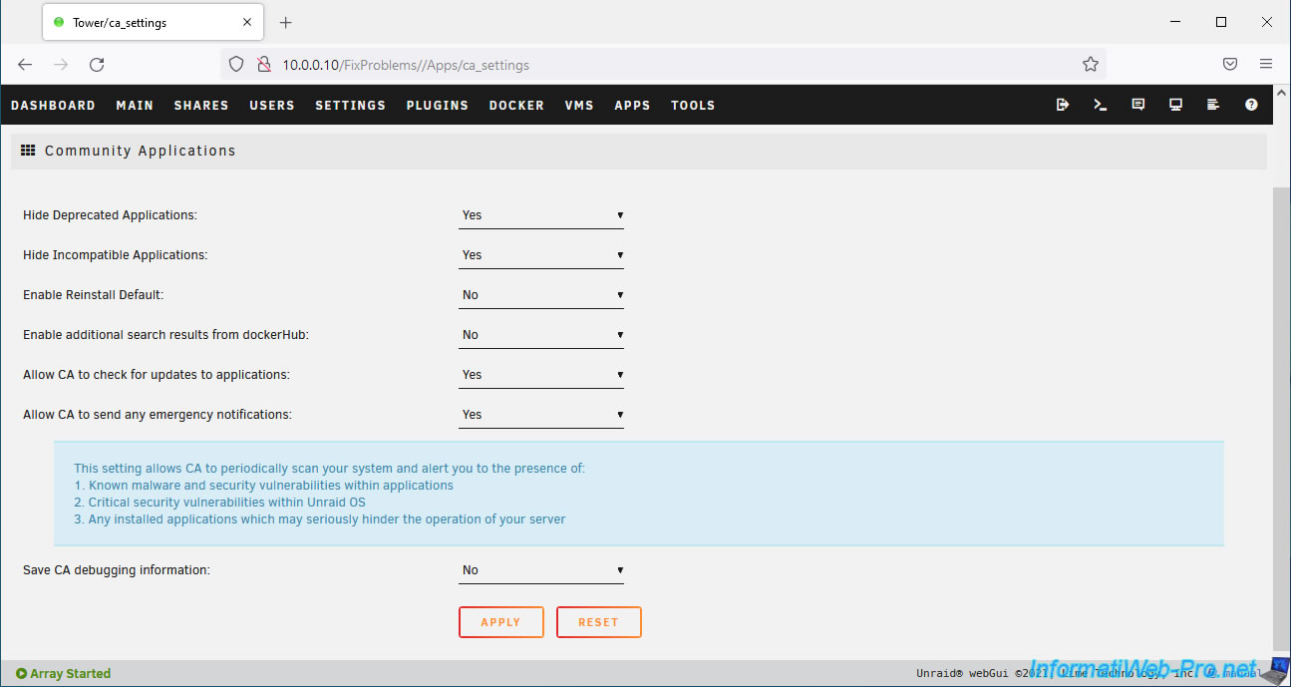Image resolution: width=1291 pixels, height=687 pixels.
Task: Bookmark this page with the star icon
Action: (x=1091, y=65)
